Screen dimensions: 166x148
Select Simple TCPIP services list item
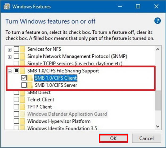click(74, 64)
